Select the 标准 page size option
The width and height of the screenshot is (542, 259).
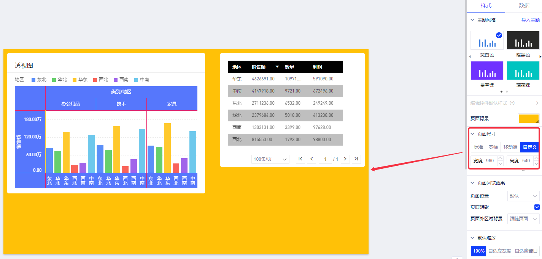478,147
